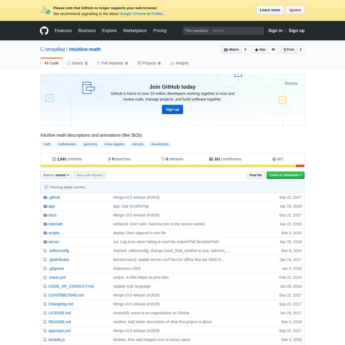Click the Changelog.md file icon

pyautogui.click(x=45, y=304)
